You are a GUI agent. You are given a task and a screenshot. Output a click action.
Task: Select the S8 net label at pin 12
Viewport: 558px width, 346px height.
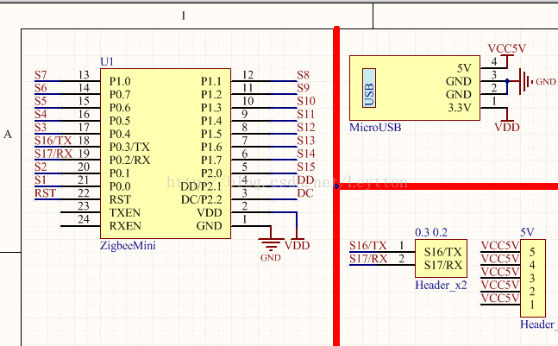click(303, 75)
